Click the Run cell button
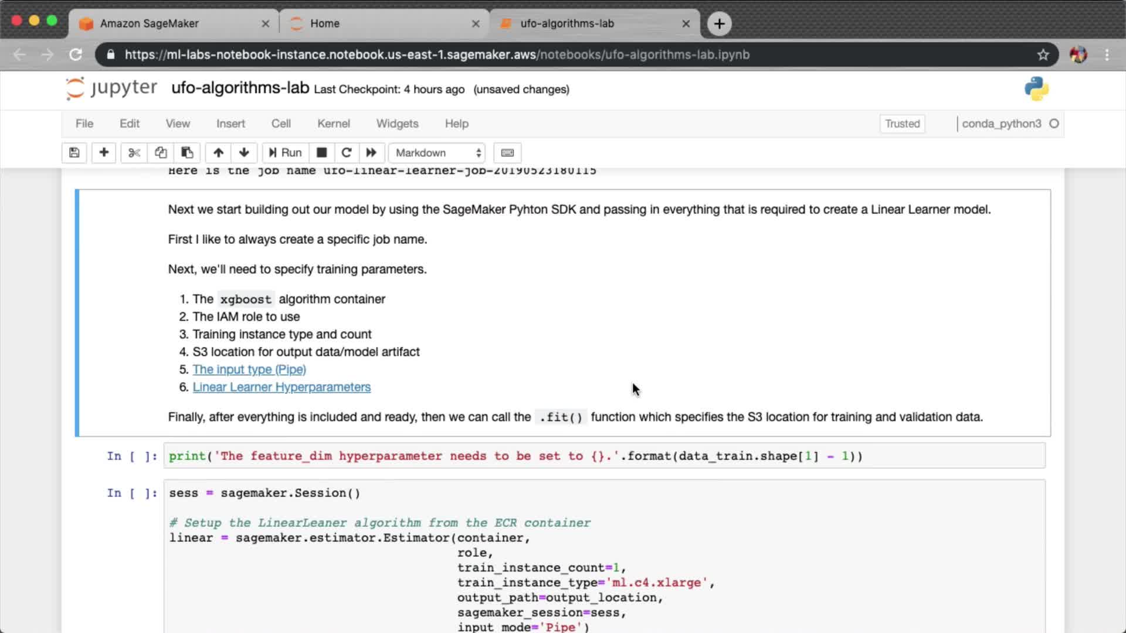This screenshot has height=633, width=1126. pyautogui.click(x=285, y=152)
